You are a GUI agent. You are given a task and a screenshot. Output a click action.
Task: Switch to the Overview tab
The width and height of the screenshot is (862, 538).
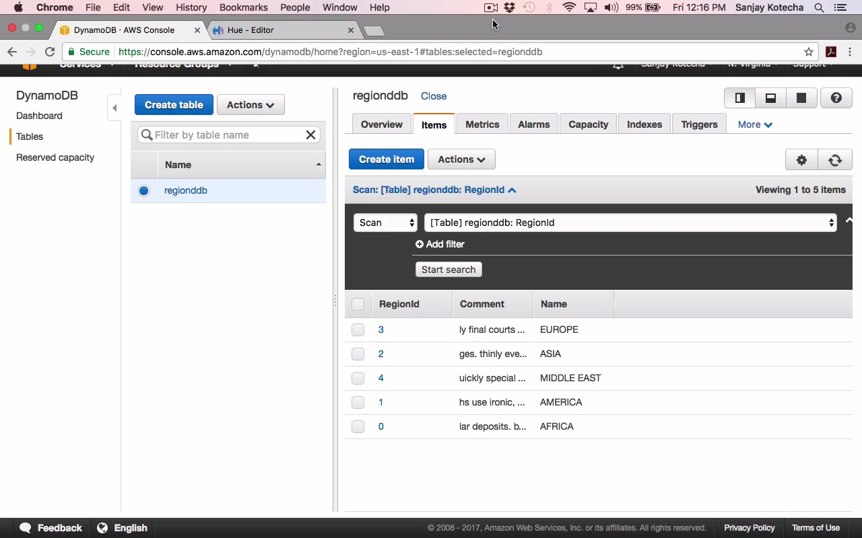click(382, 124)
